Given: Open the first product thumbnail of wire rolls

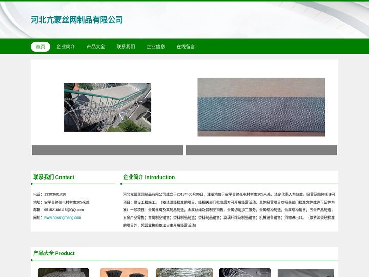Looking at the screenshot, I should (x=64, y=272).
